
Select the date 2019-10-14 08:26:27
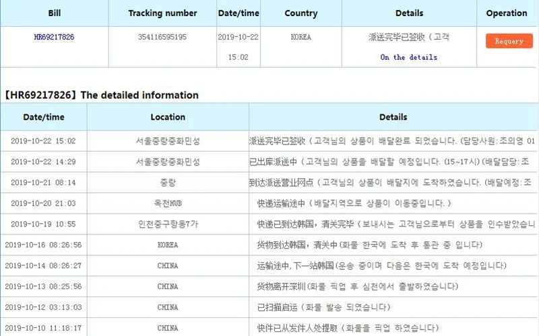tap(43, 265)
